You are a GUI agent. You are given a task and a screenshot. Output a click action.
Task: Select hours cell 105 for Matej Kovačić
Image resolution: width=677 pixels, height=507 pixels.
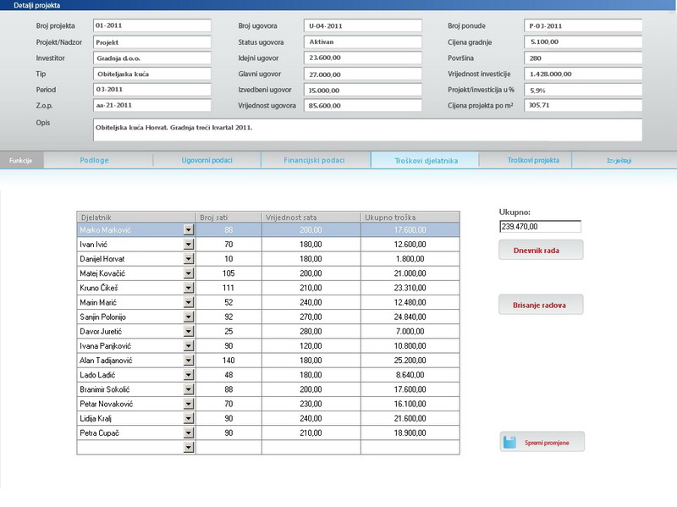[228, 273]
